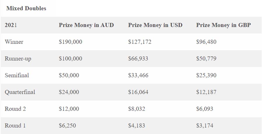Select the $96,480 winner GBP value
The image size is (262, 134).
(x=206, y=42)
